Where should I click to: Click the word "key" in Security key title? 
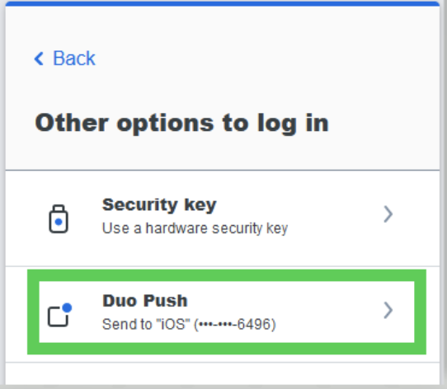tap(200, 205)
